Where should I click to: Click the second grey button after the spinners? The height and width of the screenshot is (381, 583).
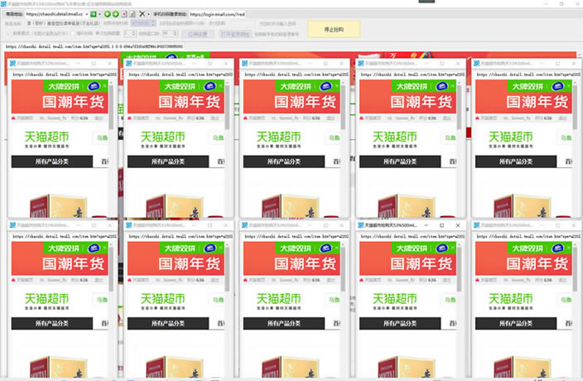point(235,34)
